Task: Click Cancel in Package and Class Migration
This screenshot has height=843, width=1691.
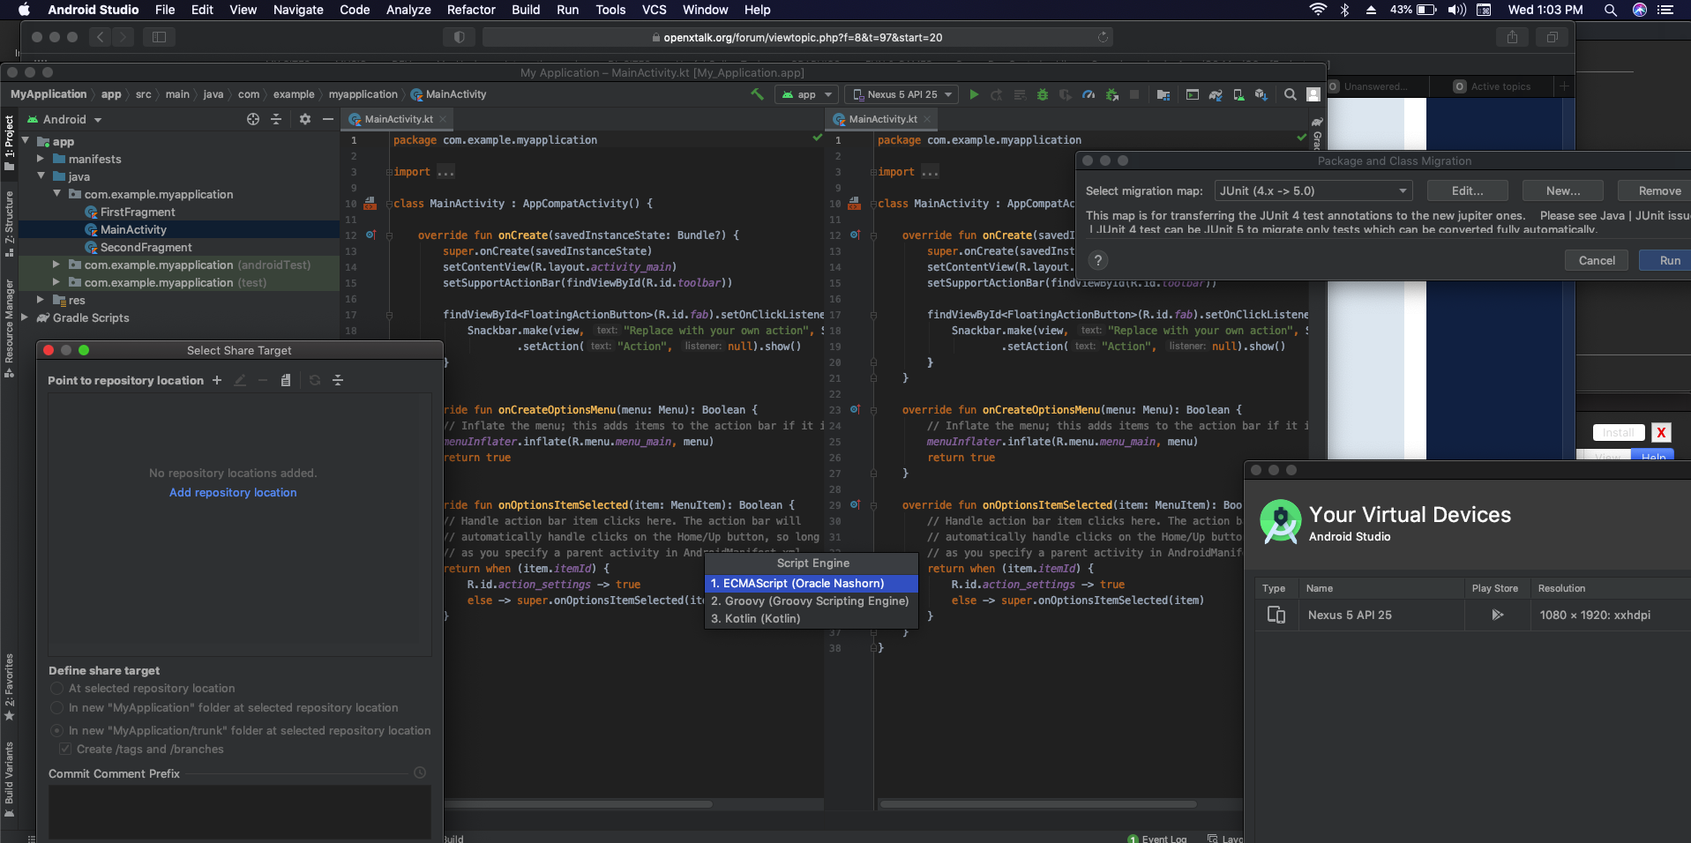Action: [1597, 260]
